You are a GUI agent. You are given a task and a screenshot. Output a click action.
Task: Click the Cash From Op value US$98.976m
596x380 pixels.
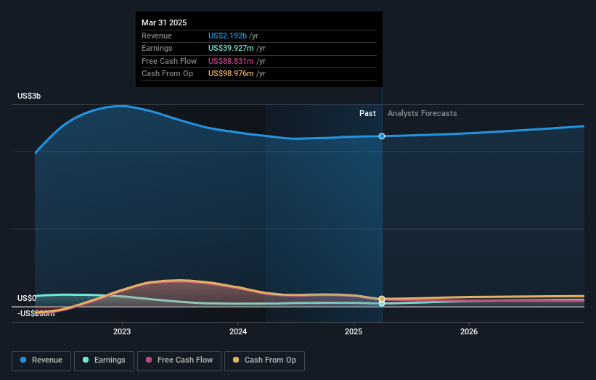(x=231, y=74)
